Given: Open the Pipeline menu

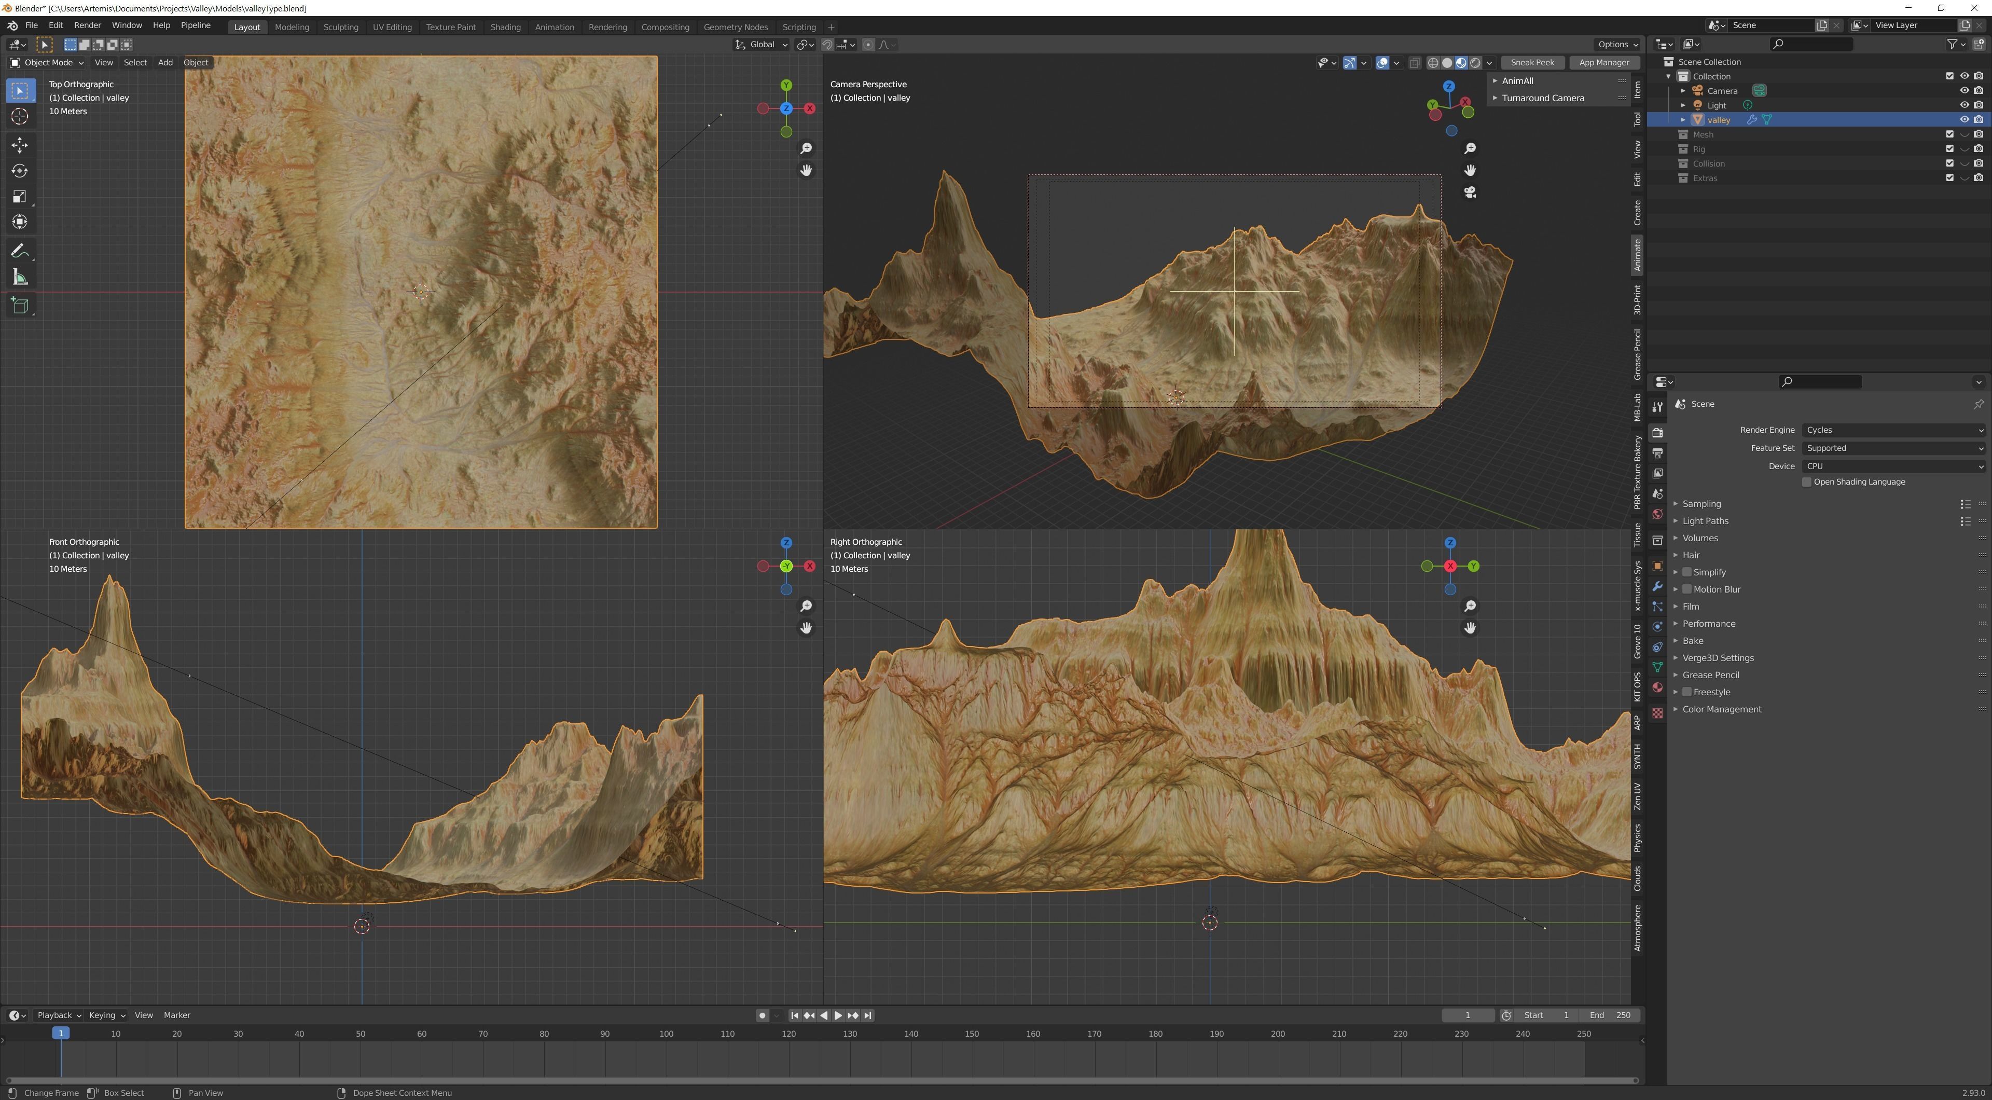Looking at the screenshot, I should point(196,25).
